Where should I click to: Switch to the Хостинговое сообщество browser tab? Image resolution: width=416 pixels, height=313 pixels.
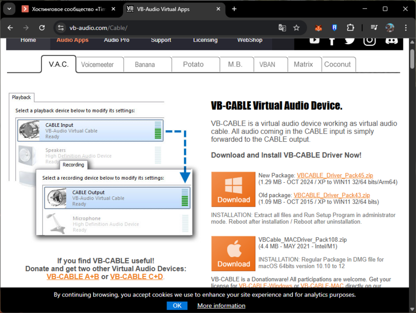[68, 9]
